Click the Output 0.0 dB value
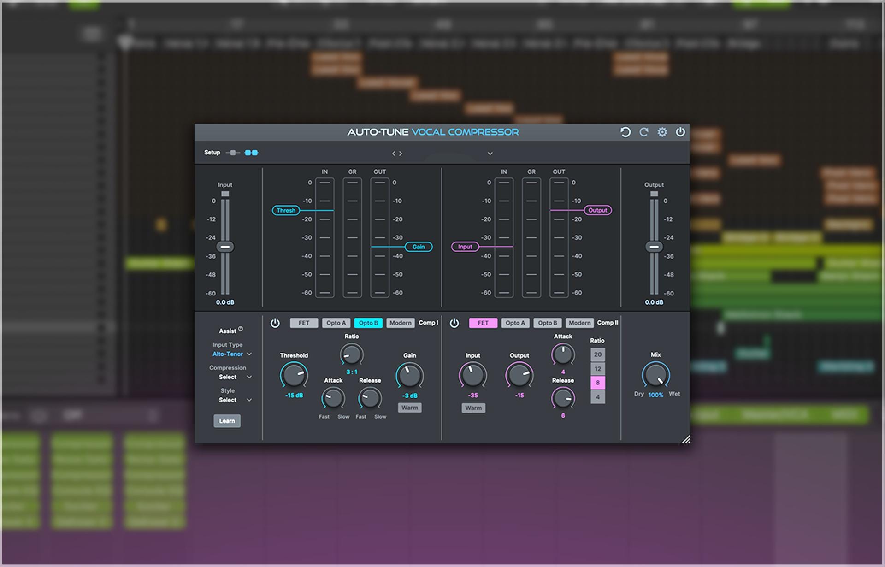The width and height of the screenshot is (885, 567). pyautogui.click(x=654, y=302)
